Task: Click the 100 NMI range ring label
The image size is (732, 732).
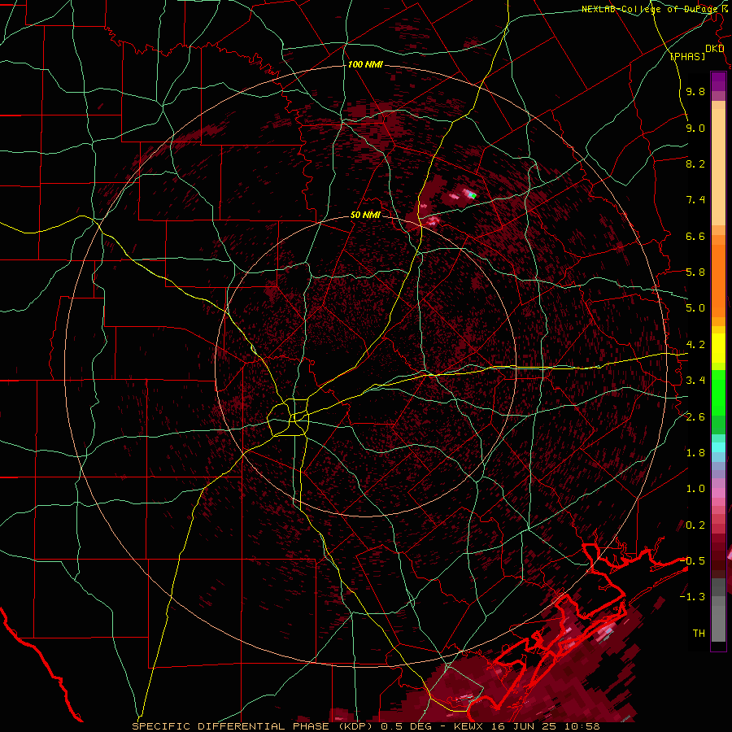Action: coord(365,64)
